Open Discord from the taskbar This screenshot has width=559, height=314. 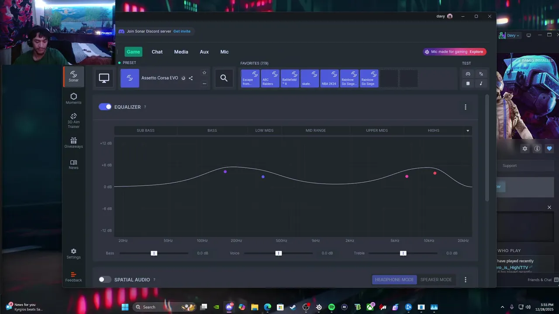[x=229, y=307]
